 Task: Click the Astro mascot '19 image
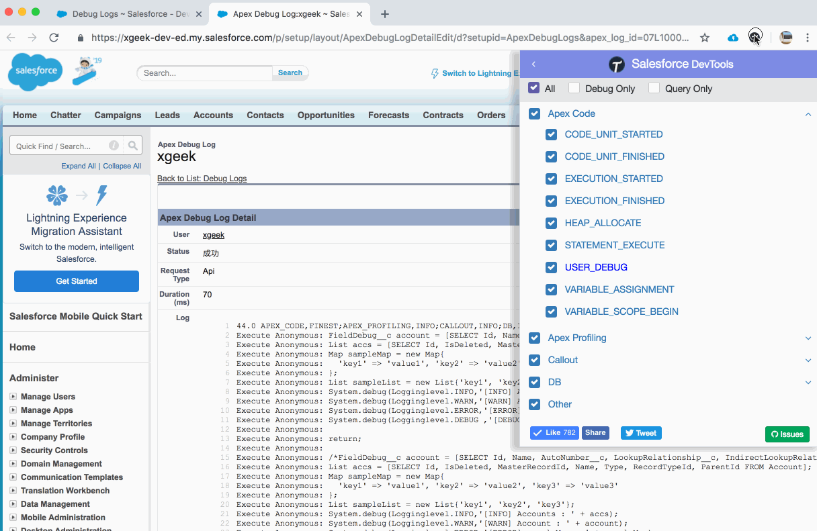point(87,70)
